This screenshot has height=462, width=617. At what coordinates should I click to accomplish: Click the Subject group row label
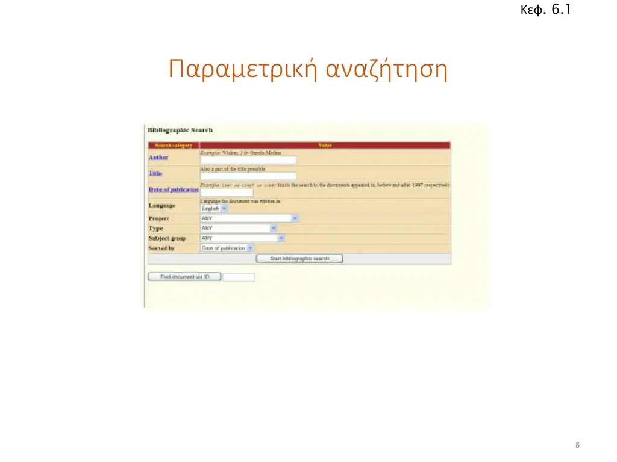coord(168,238)
